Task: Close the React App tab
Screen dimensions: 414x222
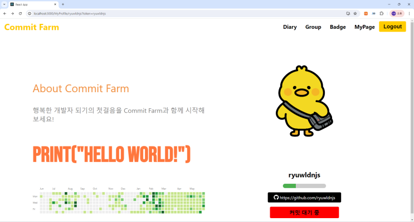Action: [55, 4]
